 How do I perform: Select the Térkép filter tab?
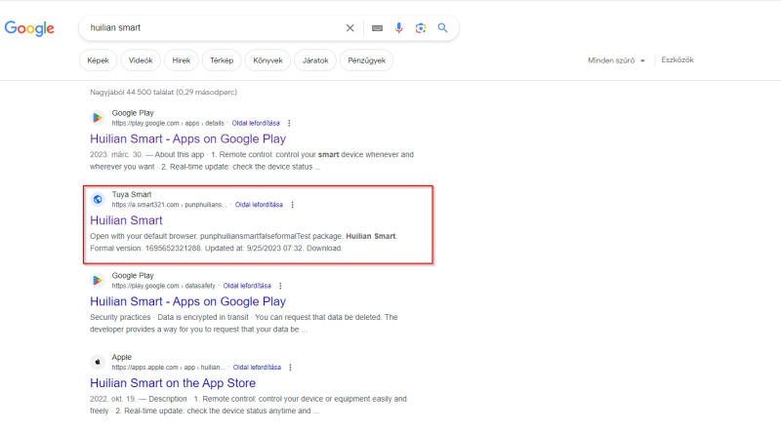222,60
